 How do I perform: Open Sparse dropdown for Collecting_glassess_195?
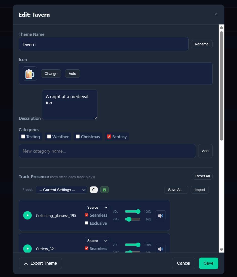click(x=97, y=207)
